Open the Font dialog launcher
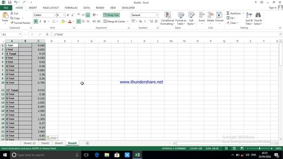 coord(74,28)
